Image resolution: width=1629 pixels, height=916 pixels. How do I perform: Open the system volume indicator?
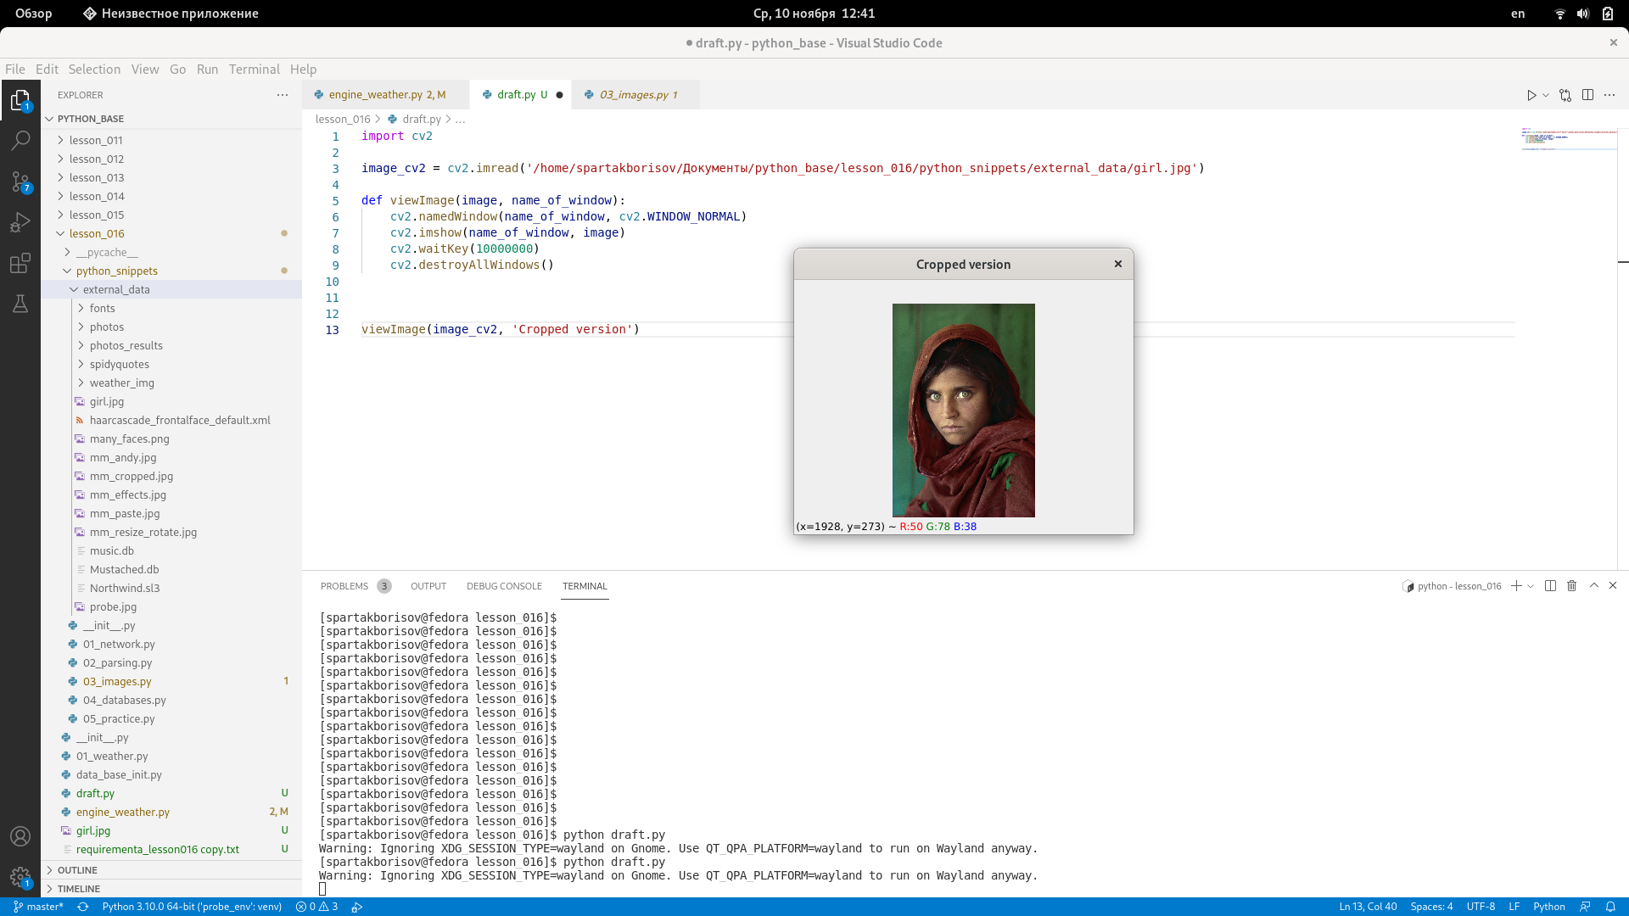(x=1583, y=14)
